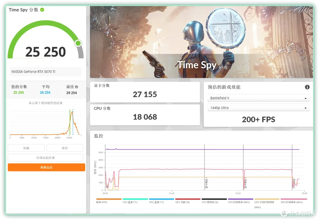Click the score distribution histogram chart
Viewport: 319px width, 220px height.
[45, 123]
